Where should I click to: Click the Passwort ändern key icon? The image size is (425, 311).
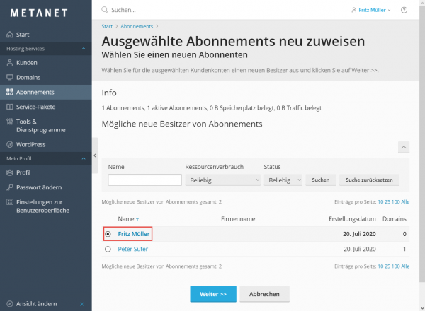coord(9,187)
